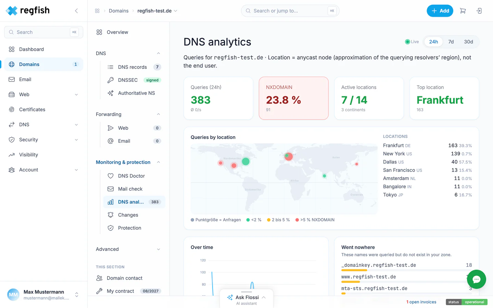Open the Protection shield icon

[x=111, y=228]
